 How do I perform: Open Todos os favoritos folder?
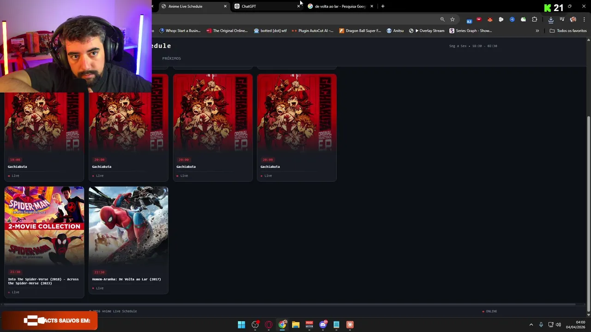click(x=568, y=31)
